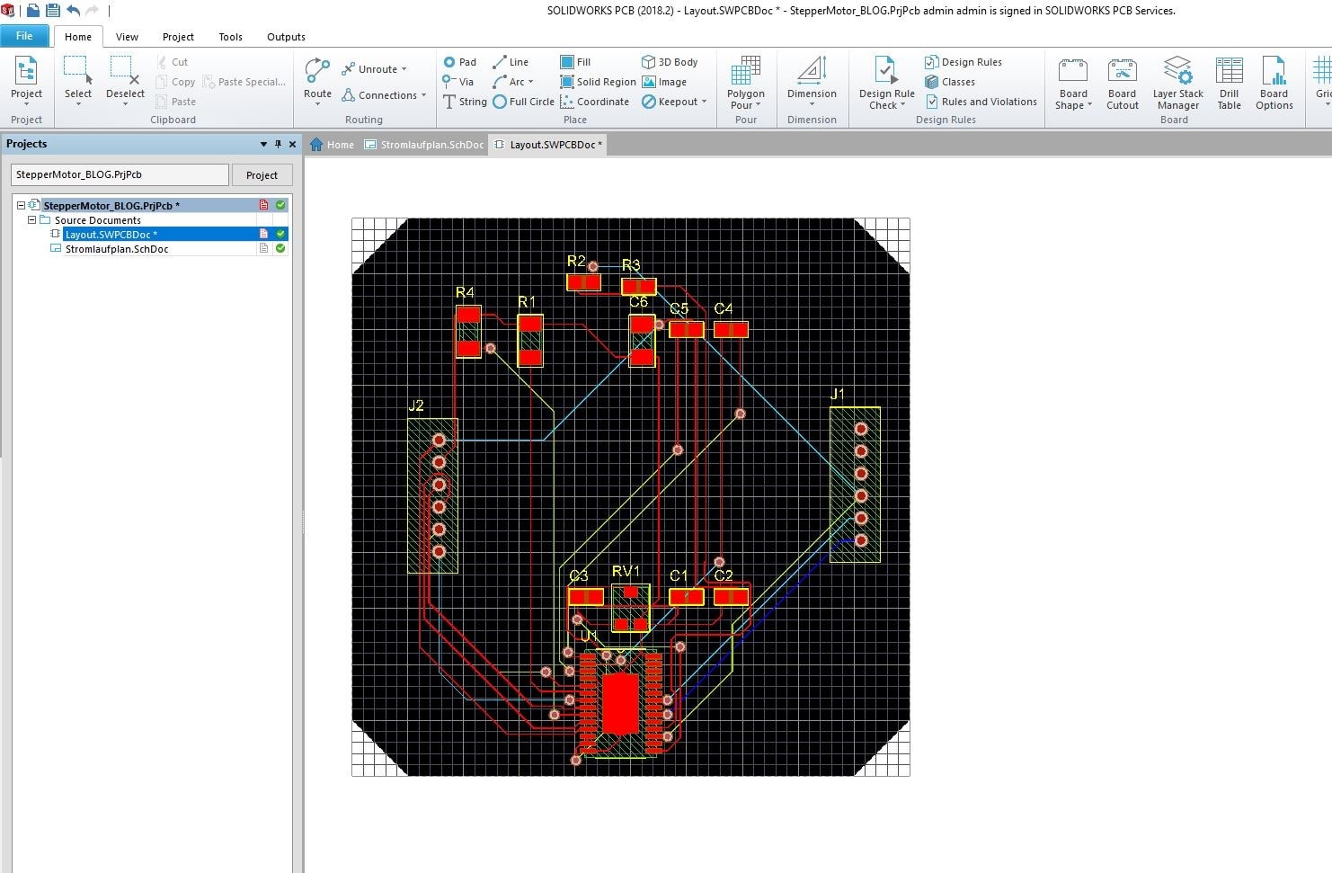Open the Unroute dropdown menu
The width and height of the screenshot is (1332, 873).
tap(404, 69)
